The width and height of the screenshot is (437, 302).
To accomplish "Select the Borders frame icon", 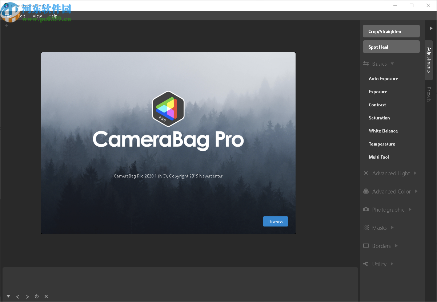I will (365, 246).
